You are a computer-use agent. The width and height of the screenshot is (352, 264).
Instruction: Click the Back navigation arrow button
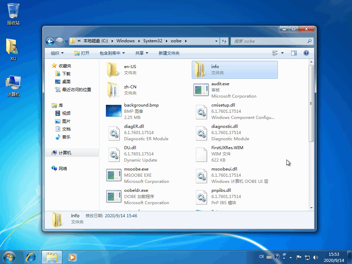[50, 41]
